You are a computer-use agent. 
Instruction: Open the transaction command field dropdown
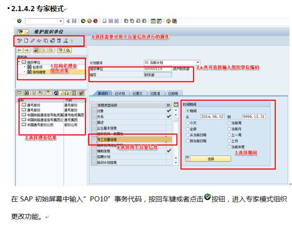tap(61, 21)
